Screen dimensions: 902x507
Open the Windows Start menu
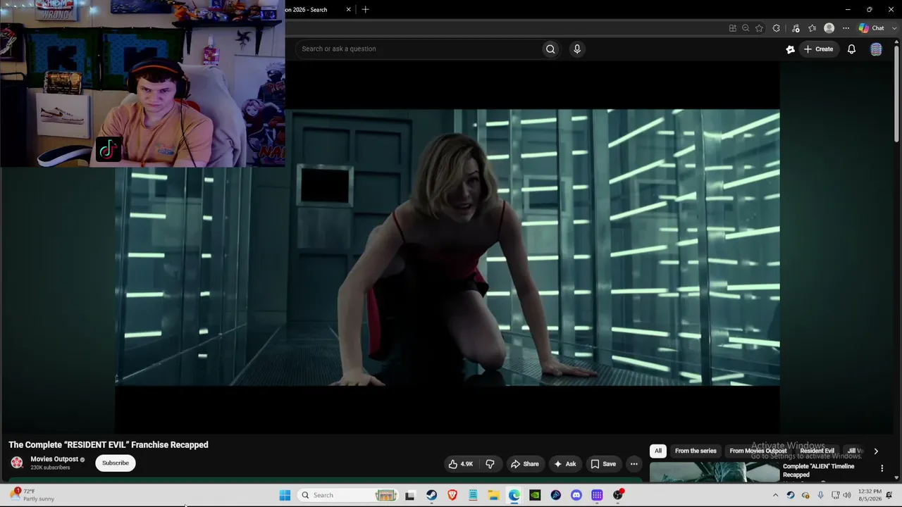285,495
